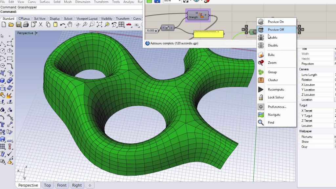
Task: Use the Undo icon on the toolbar
Action: pos(62,24)
